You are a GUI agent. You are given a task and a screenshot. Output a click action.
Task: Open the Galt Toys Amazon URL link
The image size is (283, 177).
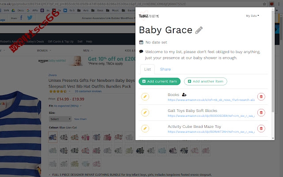coord(211,115)
